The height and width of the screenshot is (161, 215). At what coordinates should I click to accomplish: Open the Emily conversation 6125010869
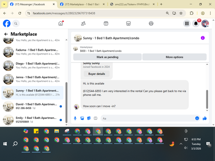tap(32, 120)
